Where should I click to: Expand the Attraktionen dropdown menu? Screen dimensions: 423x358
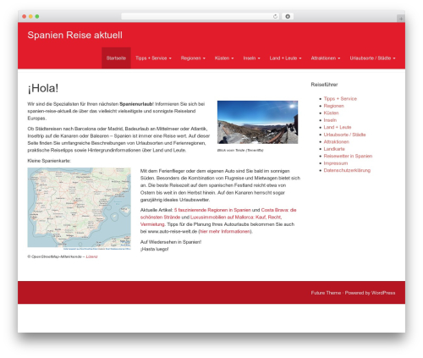tap(326, 58)
